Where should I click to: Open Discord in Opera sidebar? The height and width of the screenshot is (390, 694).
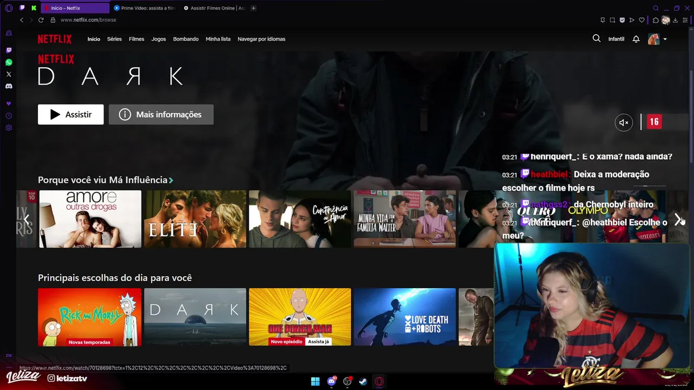9,86
